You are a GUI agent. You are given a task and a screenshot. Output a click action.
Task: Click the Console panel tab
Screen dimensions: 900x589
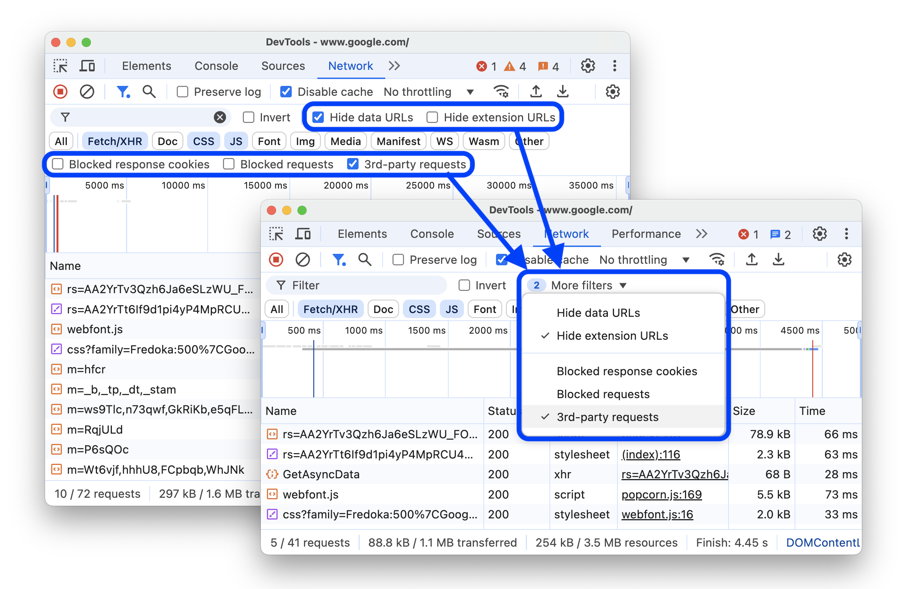[433, 235]
